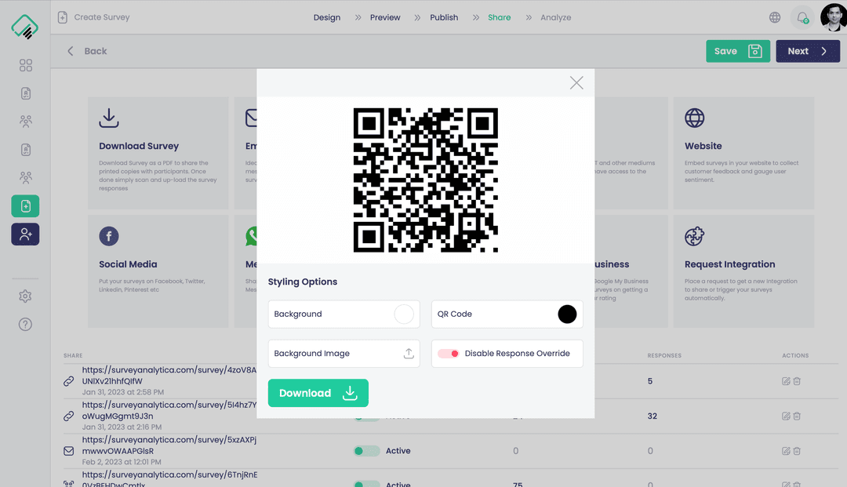Screen dimensions: 847x487
Task: Toggle Active switch for the email survey link
Action: pos(366,451)
